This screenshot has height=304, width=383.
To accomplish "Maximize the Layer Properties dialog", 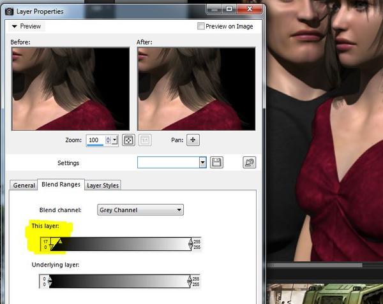I will (x=229, y=9).
